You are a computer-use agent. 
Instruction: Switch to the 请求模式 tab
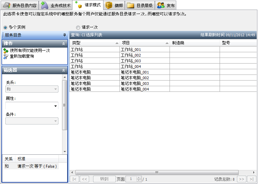pos(89,5)
